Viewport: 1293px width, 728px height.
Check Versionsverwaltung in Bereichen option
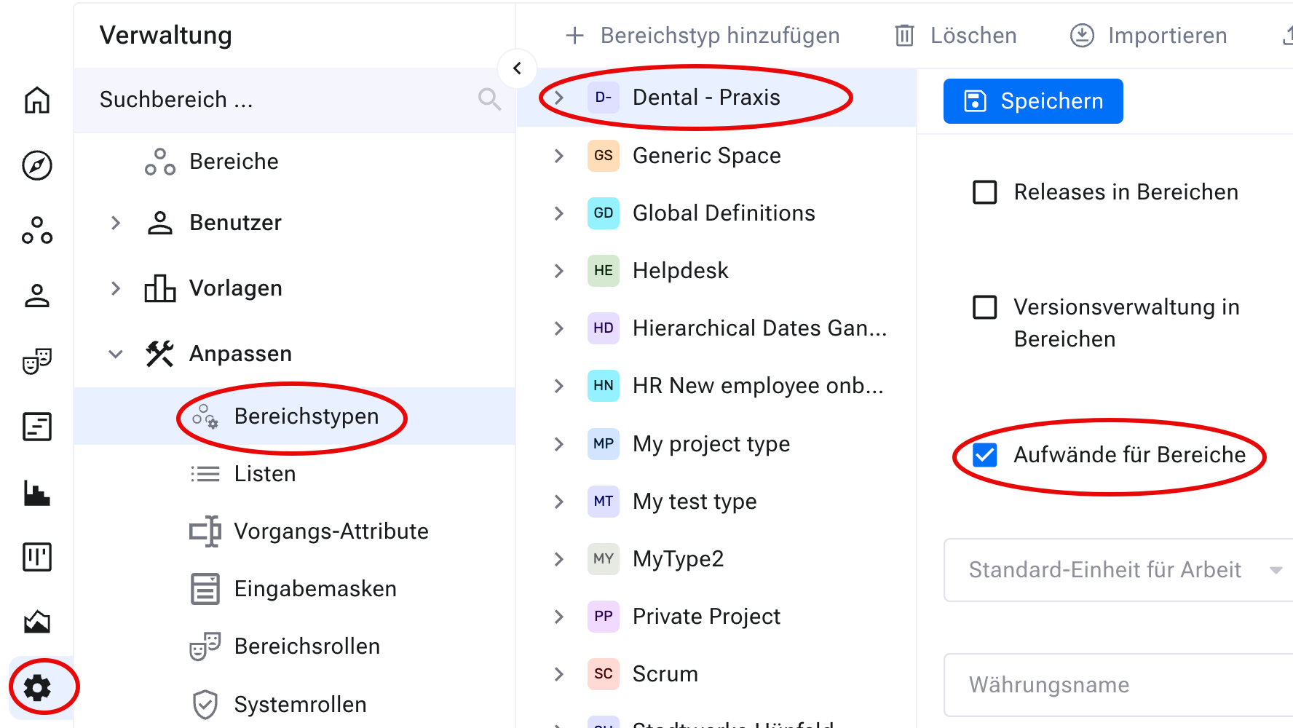pyautogui.click(x=985, y=307)
